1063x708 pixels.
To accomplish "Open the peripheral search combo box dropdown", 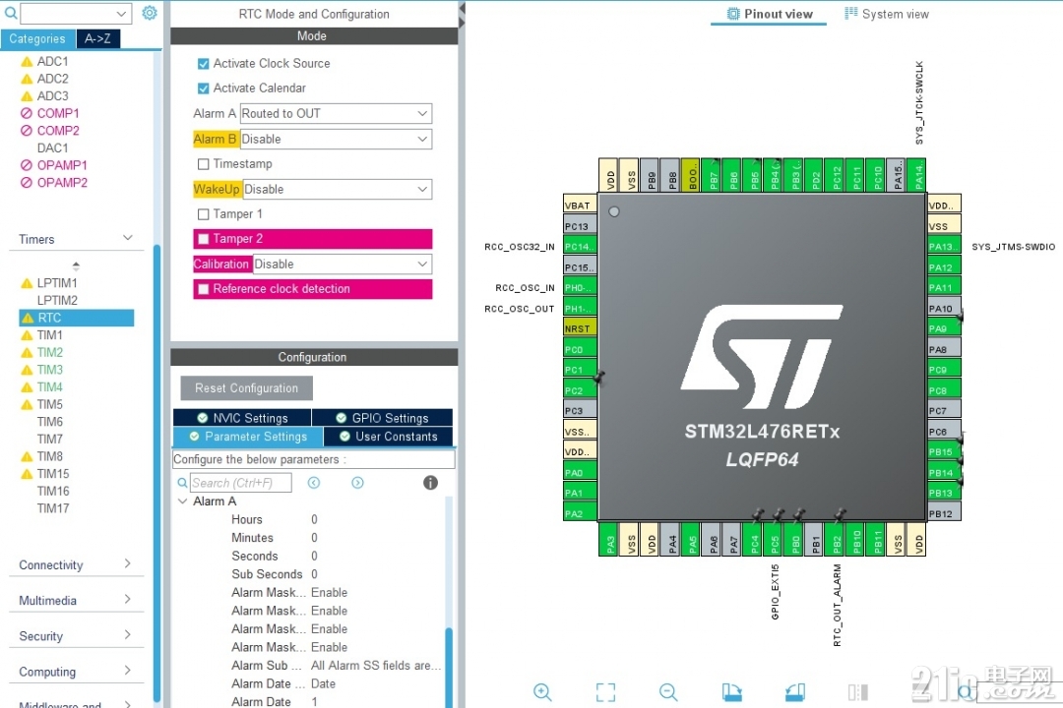I will point(121,14).
